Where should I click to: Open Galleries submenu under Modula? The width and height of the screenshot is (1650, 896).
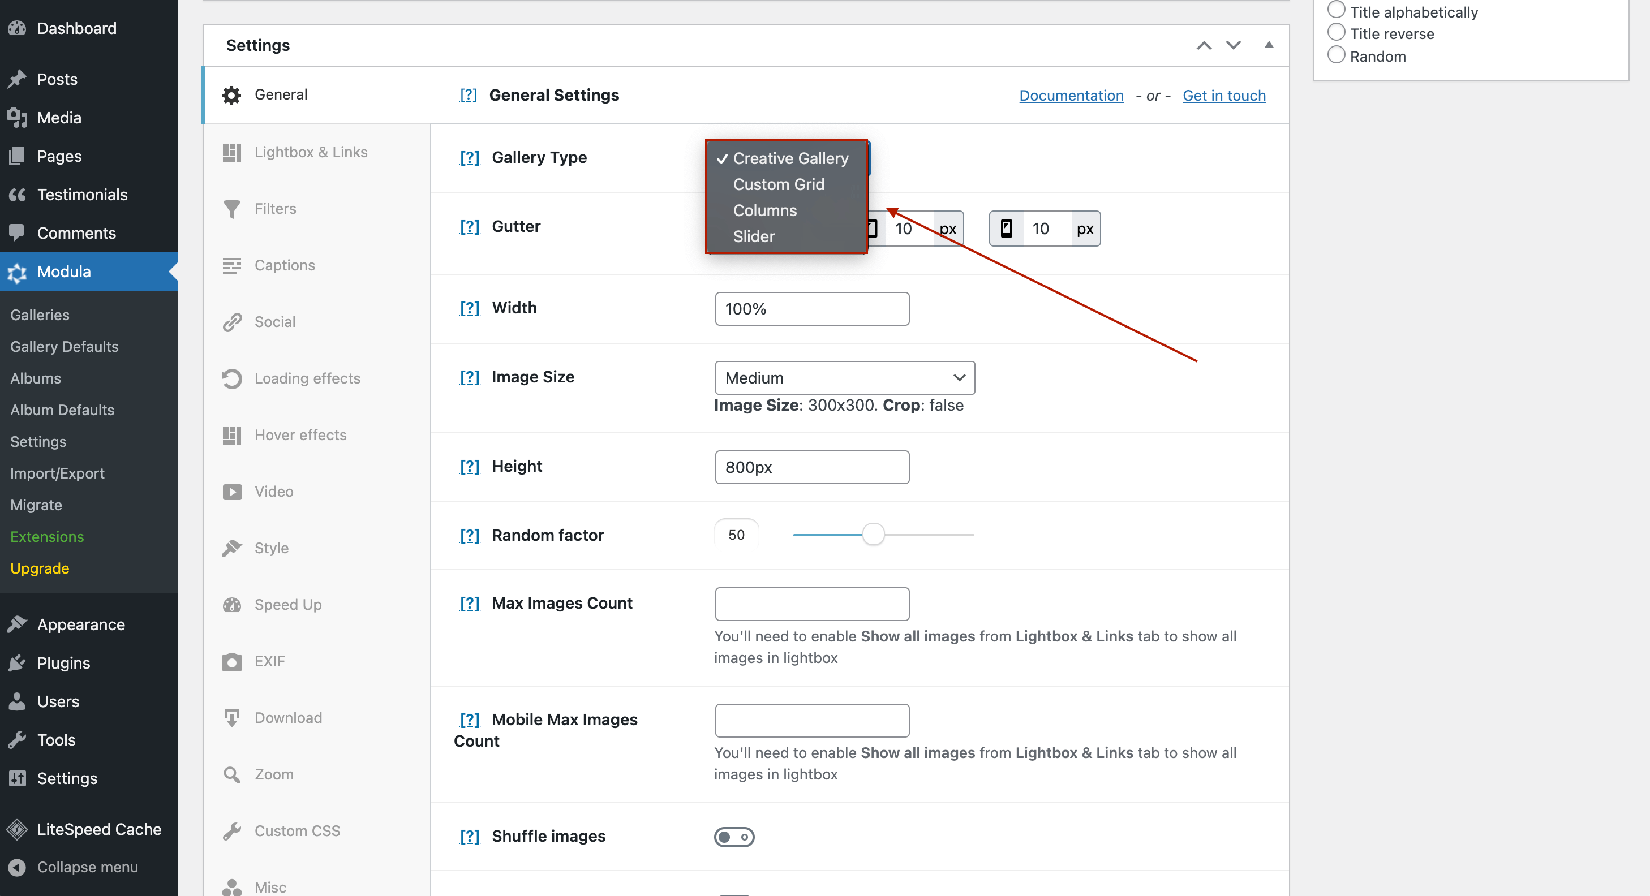coord(40,315)
